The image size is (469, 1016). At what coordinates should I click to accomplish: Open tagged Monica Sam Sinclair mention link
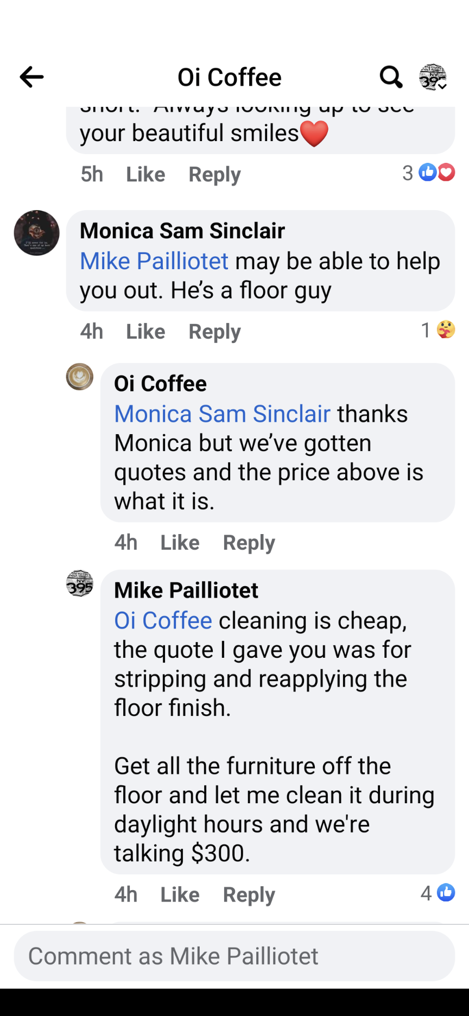(x=222, y=414)
